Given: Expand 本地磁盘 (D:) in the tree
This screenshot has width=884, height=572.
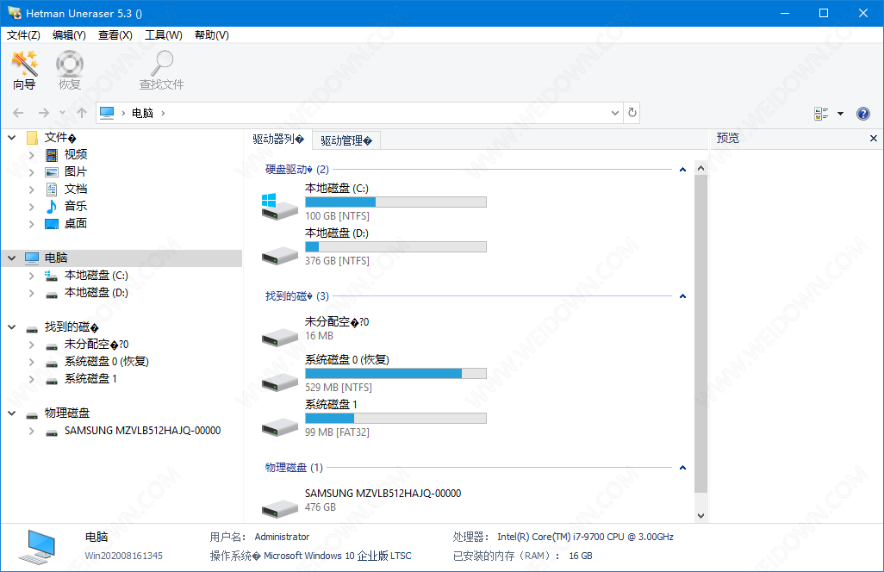Looking at the screenshot, I should point(32,293).
